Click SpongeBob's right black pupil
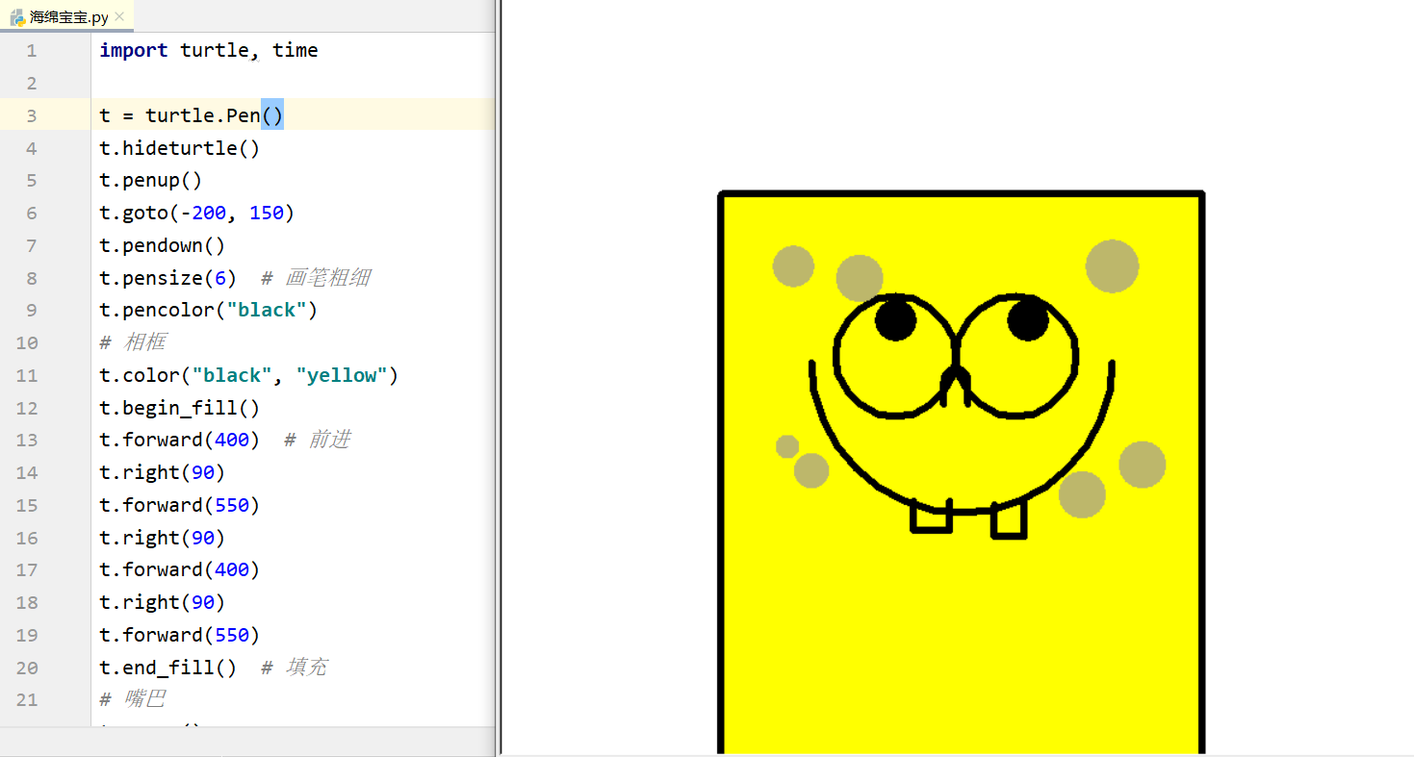This screenshot has height=757, width=1414. coord(1027,319)
